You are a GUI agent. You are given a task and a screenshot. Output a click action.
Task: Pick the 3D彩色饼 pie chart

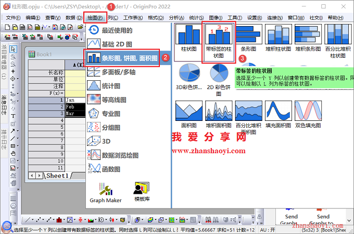coord(189,77)
